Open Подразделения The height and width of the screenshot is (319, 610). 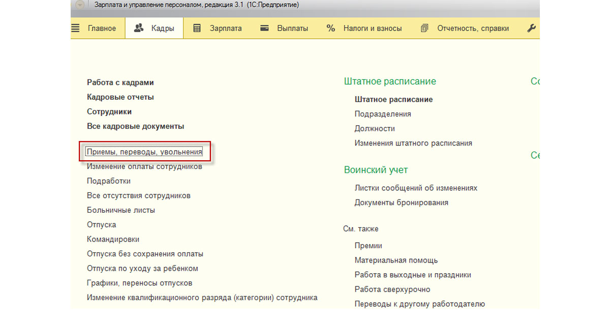(383, 114)
